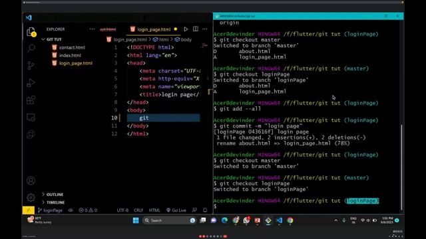Viewport: 426px width, 239px height.
Task: Open the weather widget on the taskbar
Action: (39, 220)
